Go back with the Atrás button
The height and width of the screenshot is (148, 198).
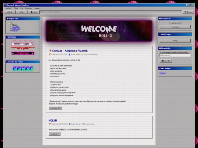coord(10,12)
